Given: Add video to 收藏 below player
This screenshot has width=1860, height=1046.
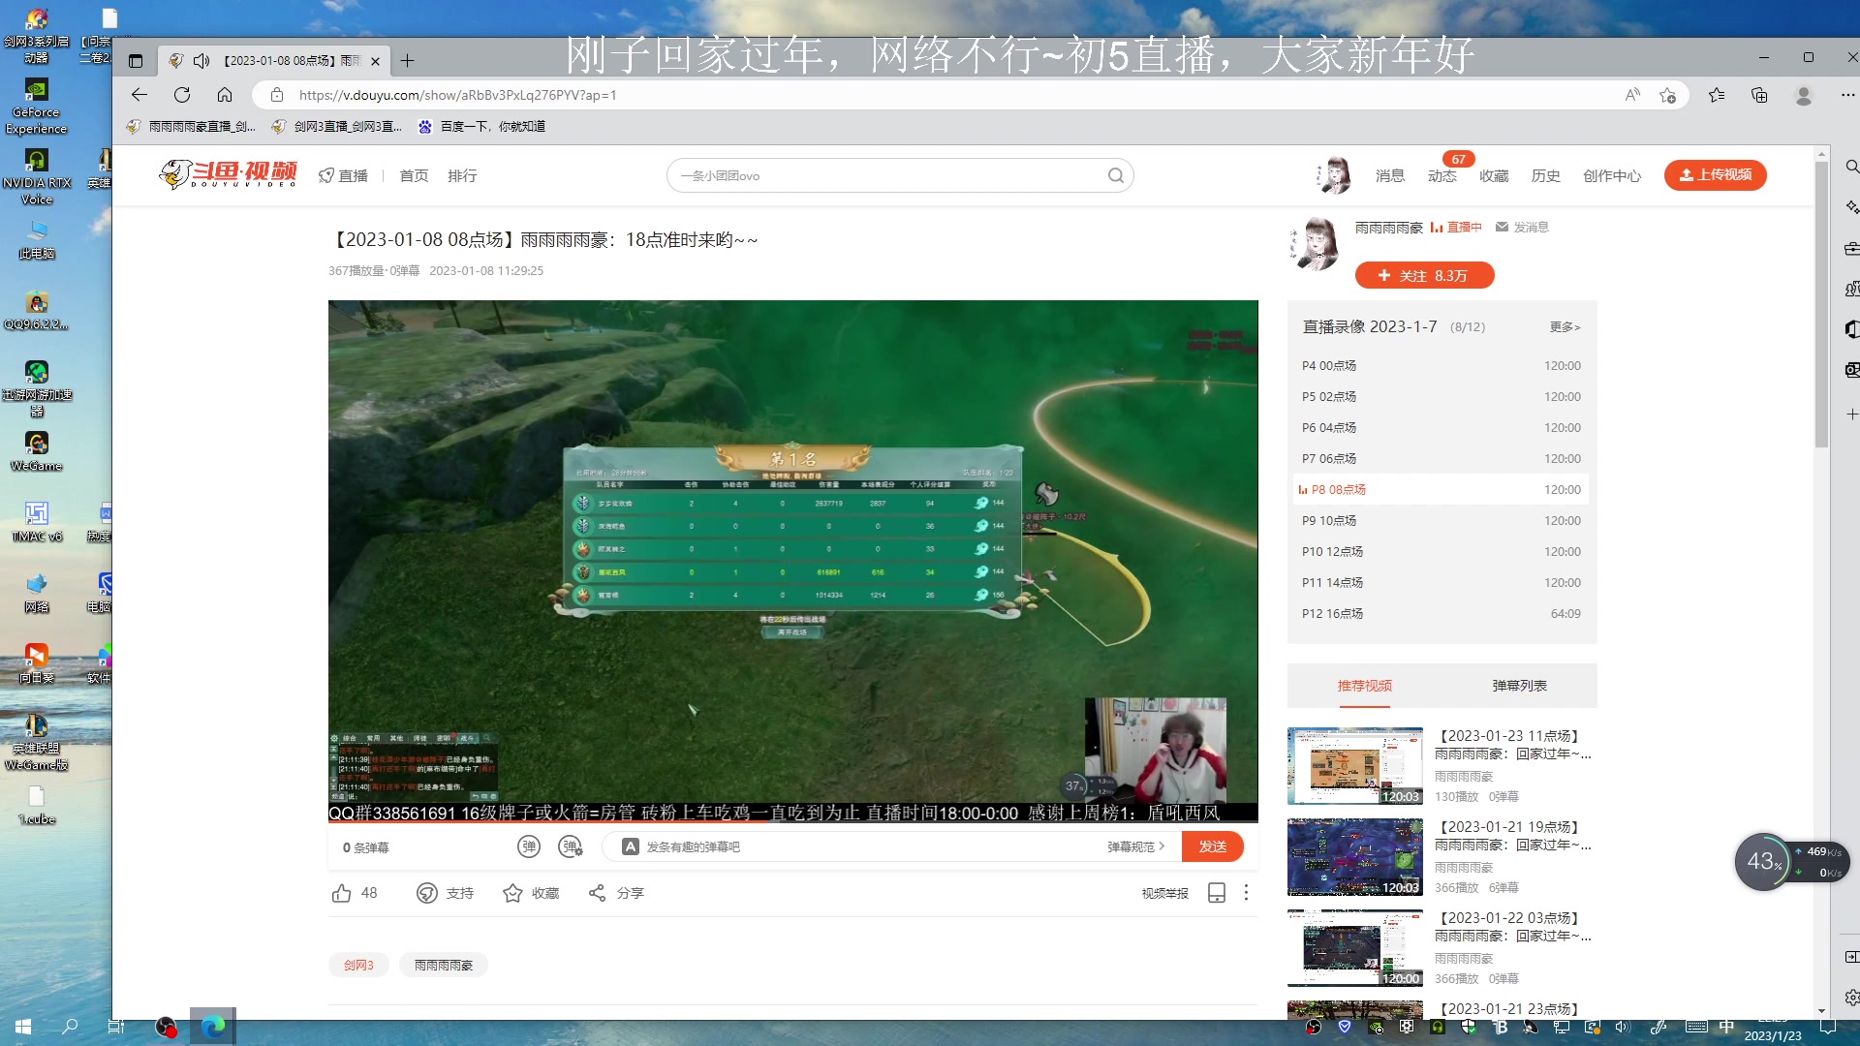Looking at the screenshot, I should [x=531, y=893].
